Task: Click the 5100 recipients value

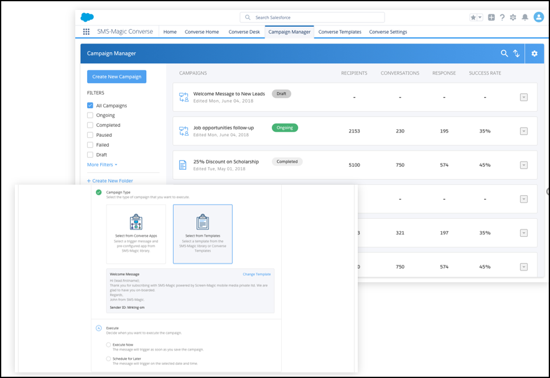Action: (x=354, y=165)
